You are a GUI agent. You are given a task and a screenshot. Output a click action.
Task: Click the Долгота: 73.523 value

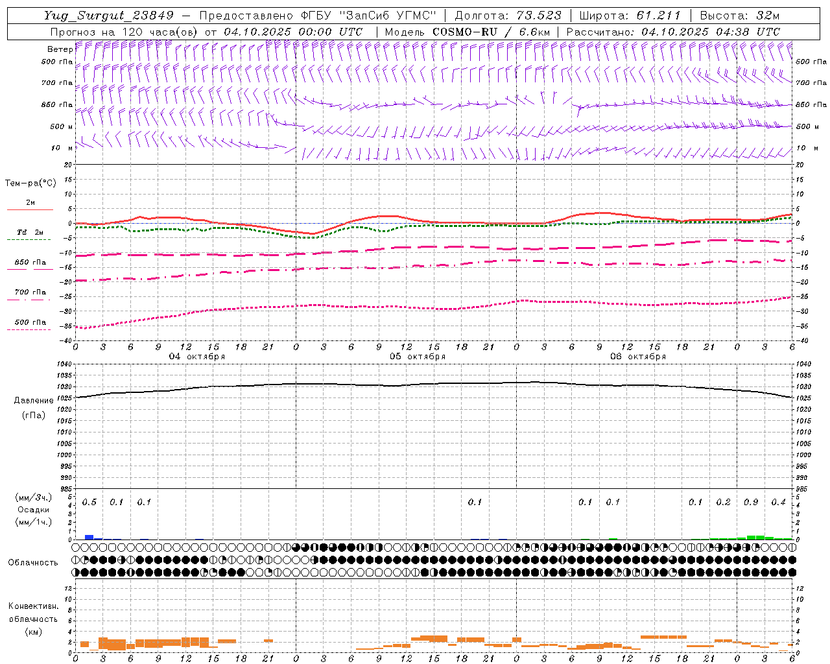[x=508, y=16]
